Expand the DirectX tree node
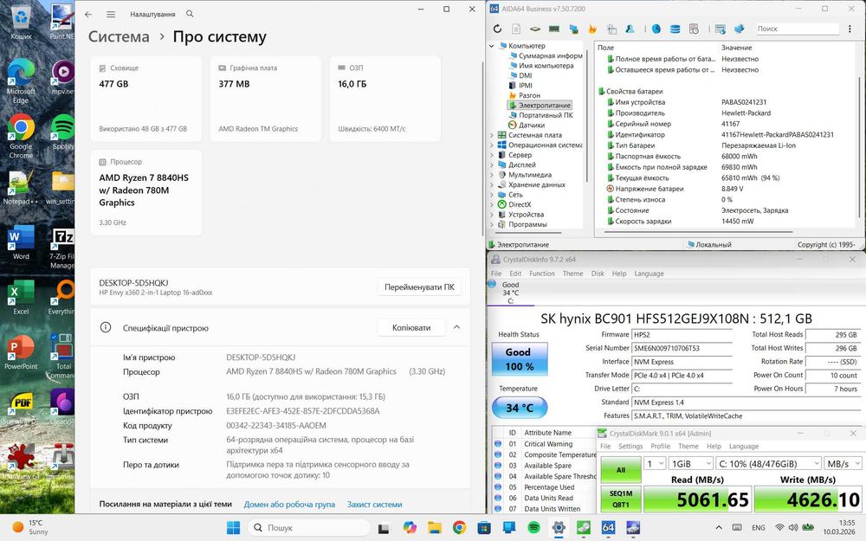This screenshot has width=866, height=541. [492, 205]
